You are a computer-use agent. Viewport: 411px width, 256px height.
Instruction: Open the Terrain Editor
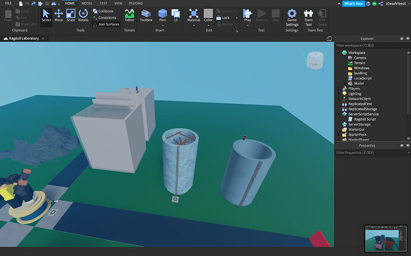(129, 15)
